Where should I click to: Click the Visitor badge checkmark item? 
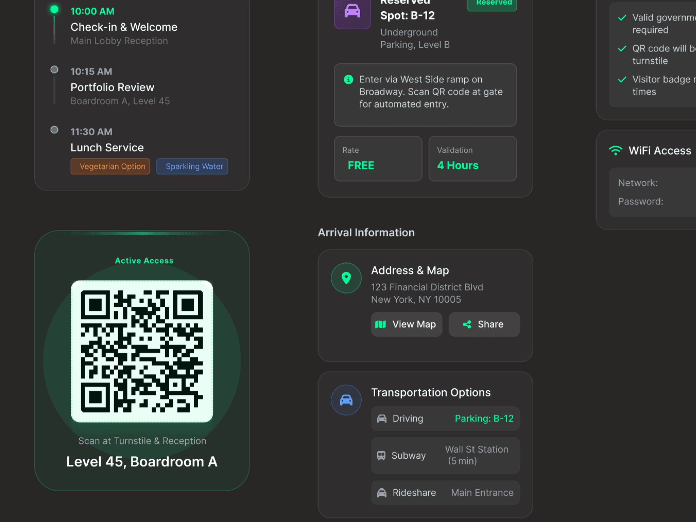point(622,80)
